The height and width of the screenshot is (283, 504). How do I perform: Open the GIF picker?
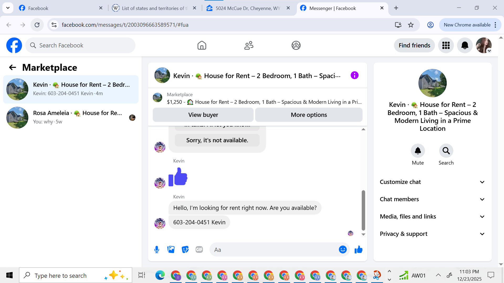click(x=199, y=249)
